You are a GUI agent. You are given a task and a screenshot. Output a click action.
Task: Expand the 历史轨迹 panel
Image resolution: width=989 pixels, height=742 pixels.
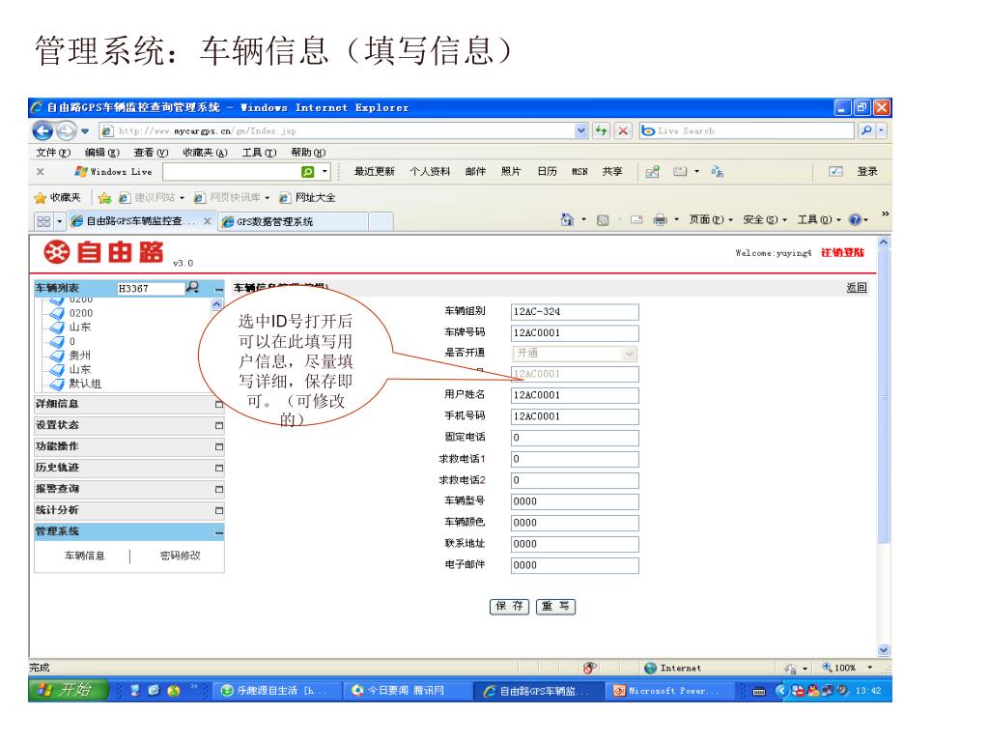tap(219, 469)
